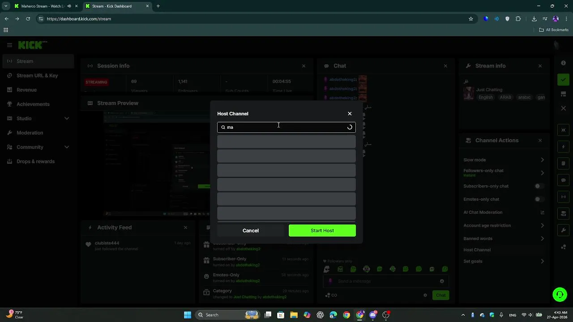The width and height of the screenshot is (573, 322).
Task: Select Stream in the sidebar
Action: pyautogui.click(x=38, y=61)
